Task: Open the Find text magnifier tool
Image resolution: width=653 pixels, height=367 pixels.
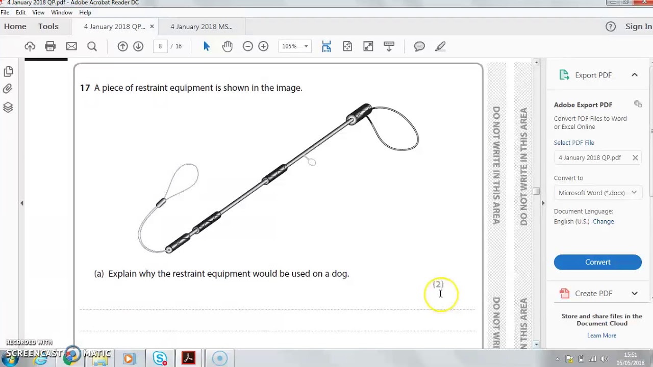Action: tap(92, 46)
